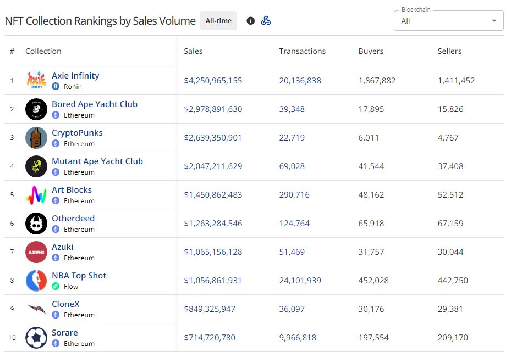Click NBA Top Shot sales $1,056,861,931
511x352 pixels.
[213, 281]
